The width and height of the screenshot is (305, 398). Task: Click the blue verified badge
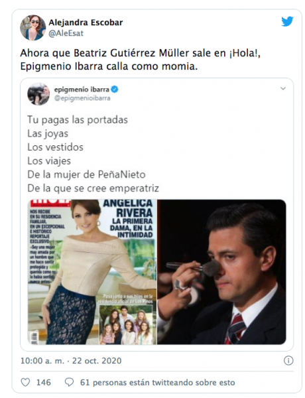[115, 90]
